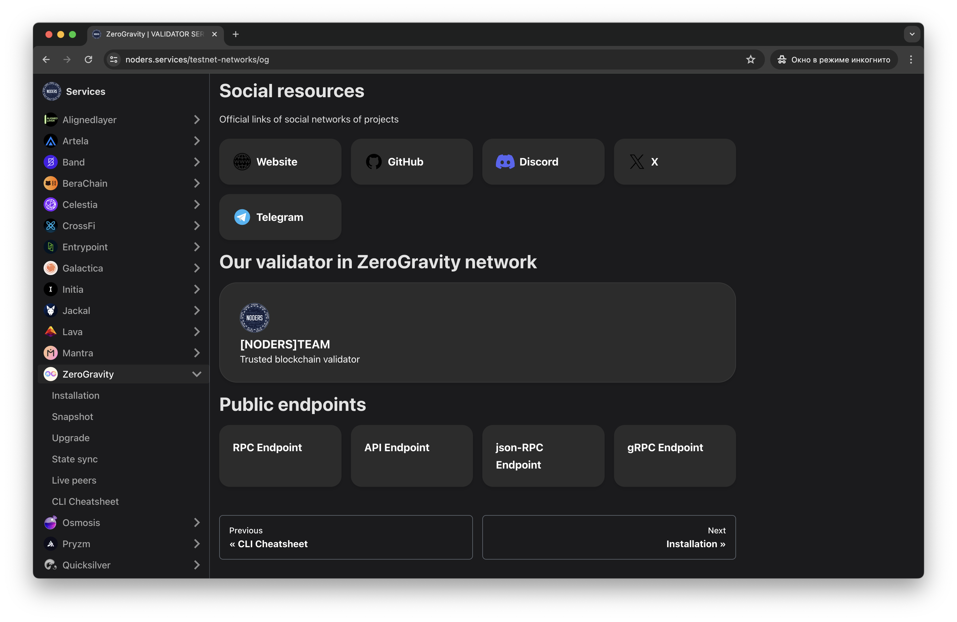The image size is (957, 622).
Task: Open the Upgrade sidebar item
Action: 71,438
